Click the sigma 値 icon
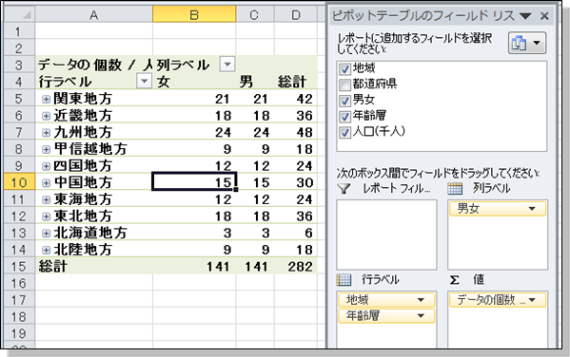The height and width of the screenshot is (357, 570). click(x=455, y=280)
